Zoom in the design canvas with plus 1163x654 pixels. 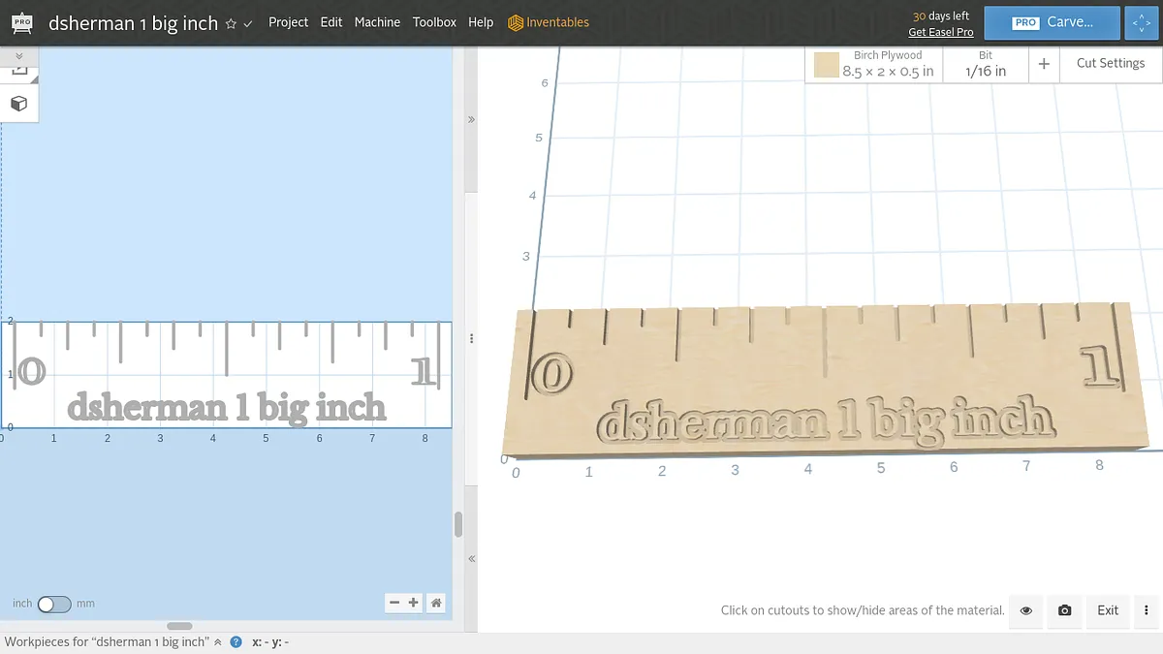[414, 603]
